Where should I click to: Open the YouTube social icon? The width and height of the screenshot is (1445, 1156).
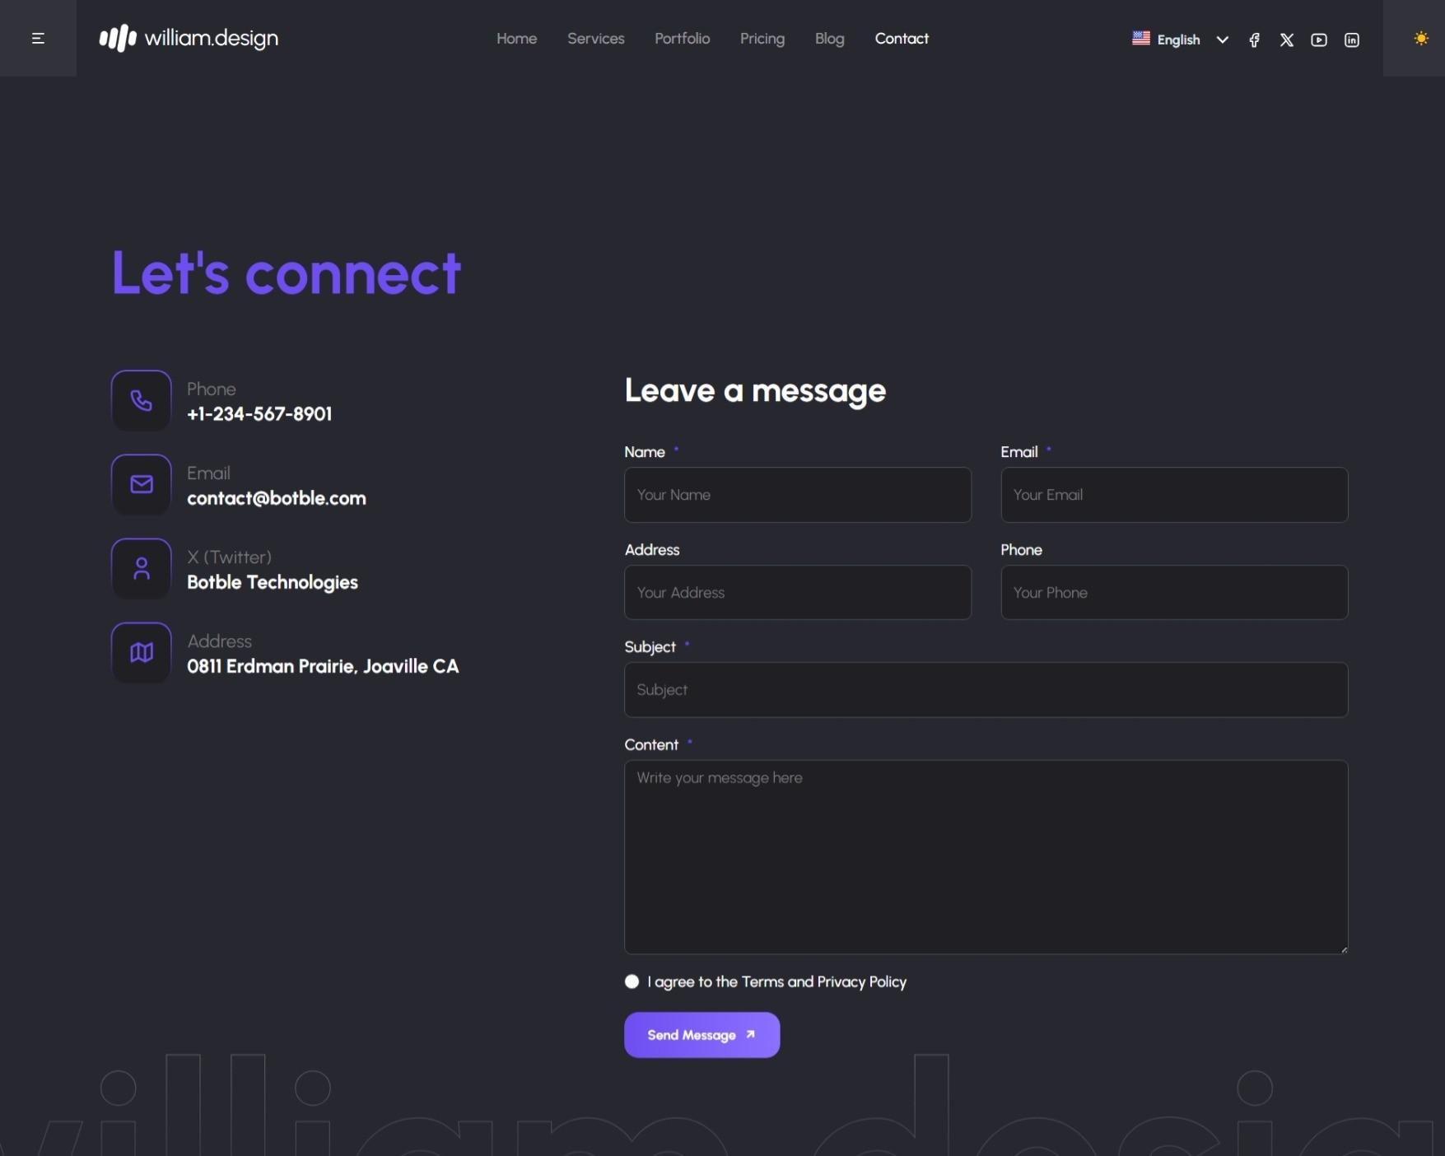[1319, 40]
